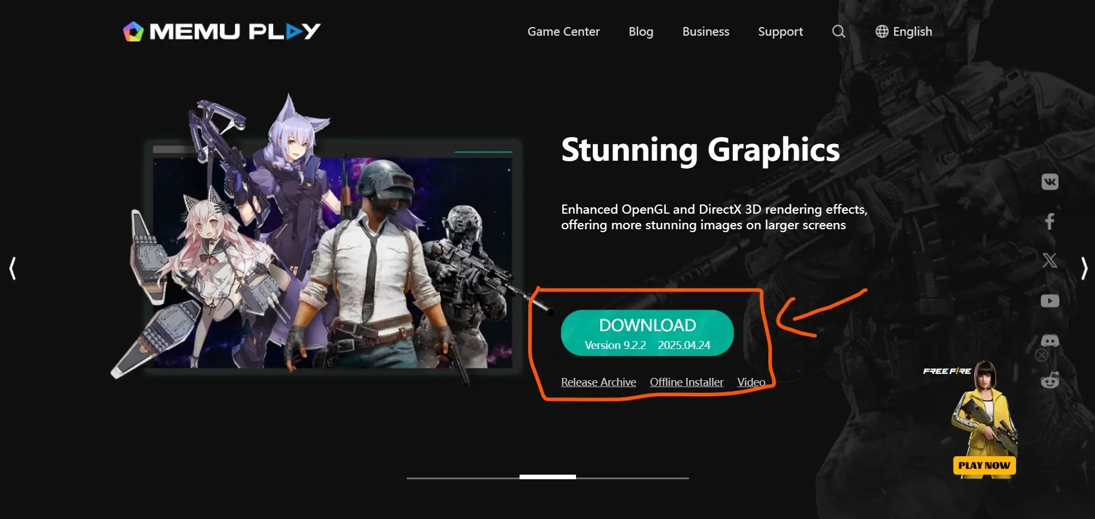Screen dimensions: 1095x519
Task: Open the YouTube channel icon
Action: [x=1050, y=301]
